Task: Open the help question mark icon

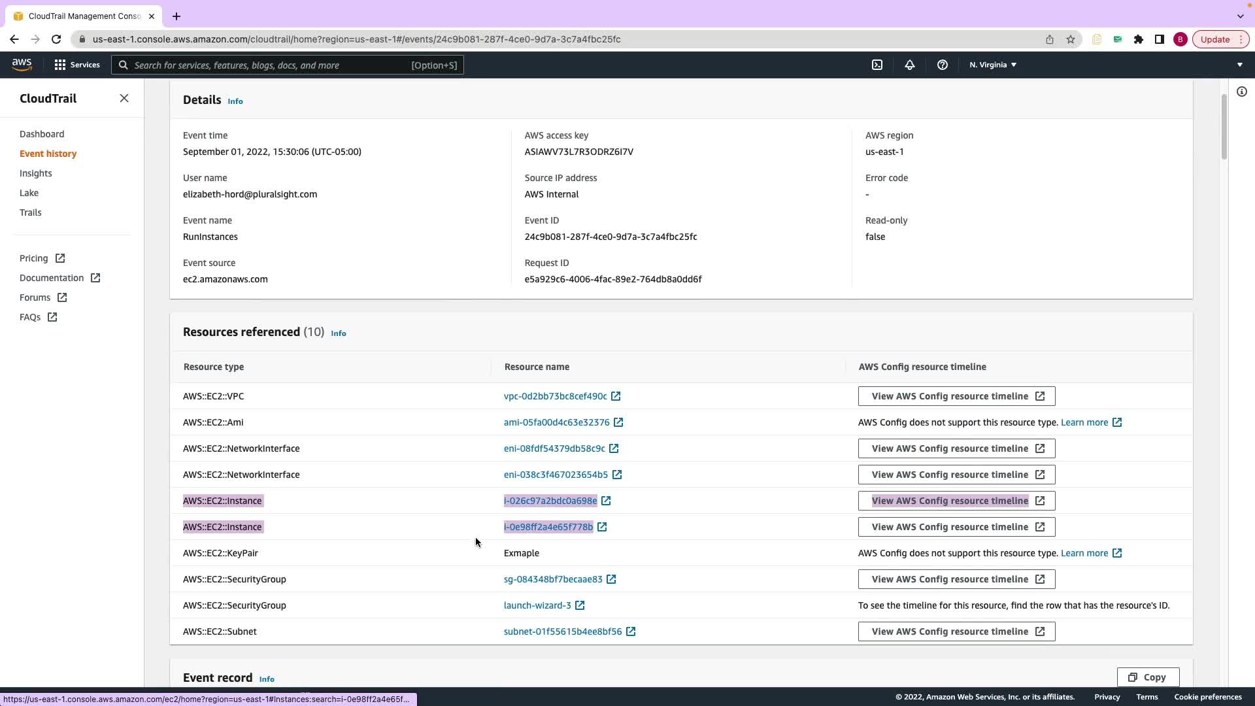Action: 942,65
